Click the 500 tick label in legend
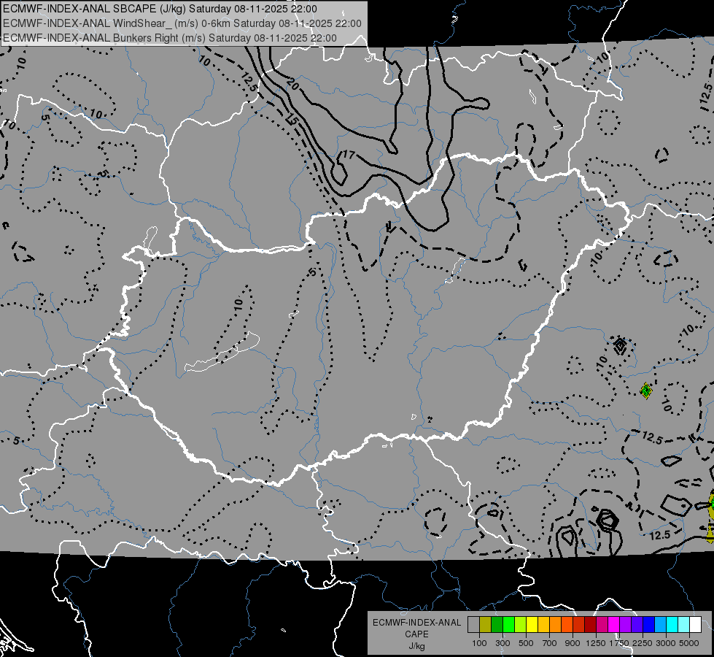This screenshot has width=714, height=657. (526, 643)
